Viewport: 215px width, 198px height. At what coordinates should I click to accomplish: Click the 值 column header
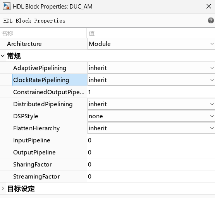91,33
